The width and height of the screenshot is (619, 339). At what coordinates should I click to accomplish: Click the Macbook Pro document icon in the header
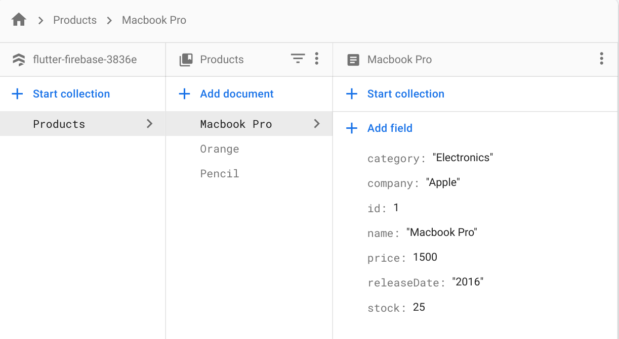click(x=353, y=60)
